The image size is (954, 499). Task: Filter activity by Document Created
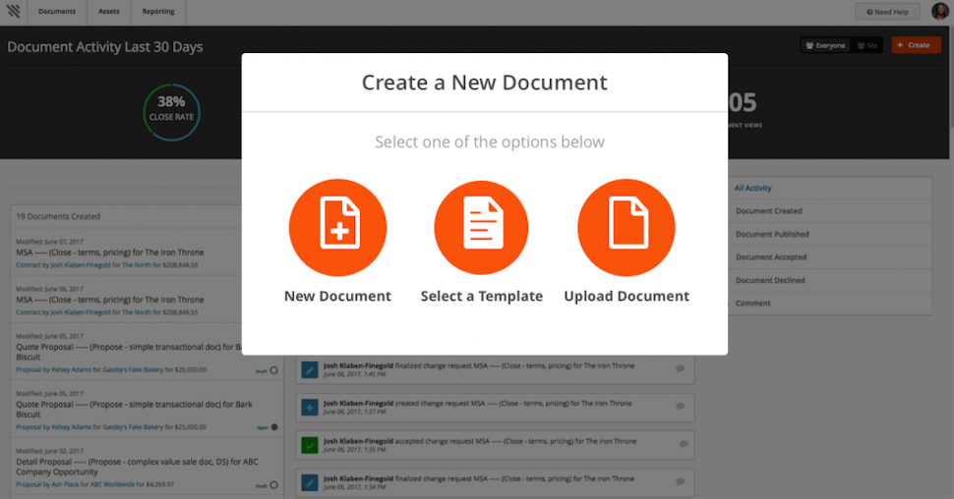point(768,211)
